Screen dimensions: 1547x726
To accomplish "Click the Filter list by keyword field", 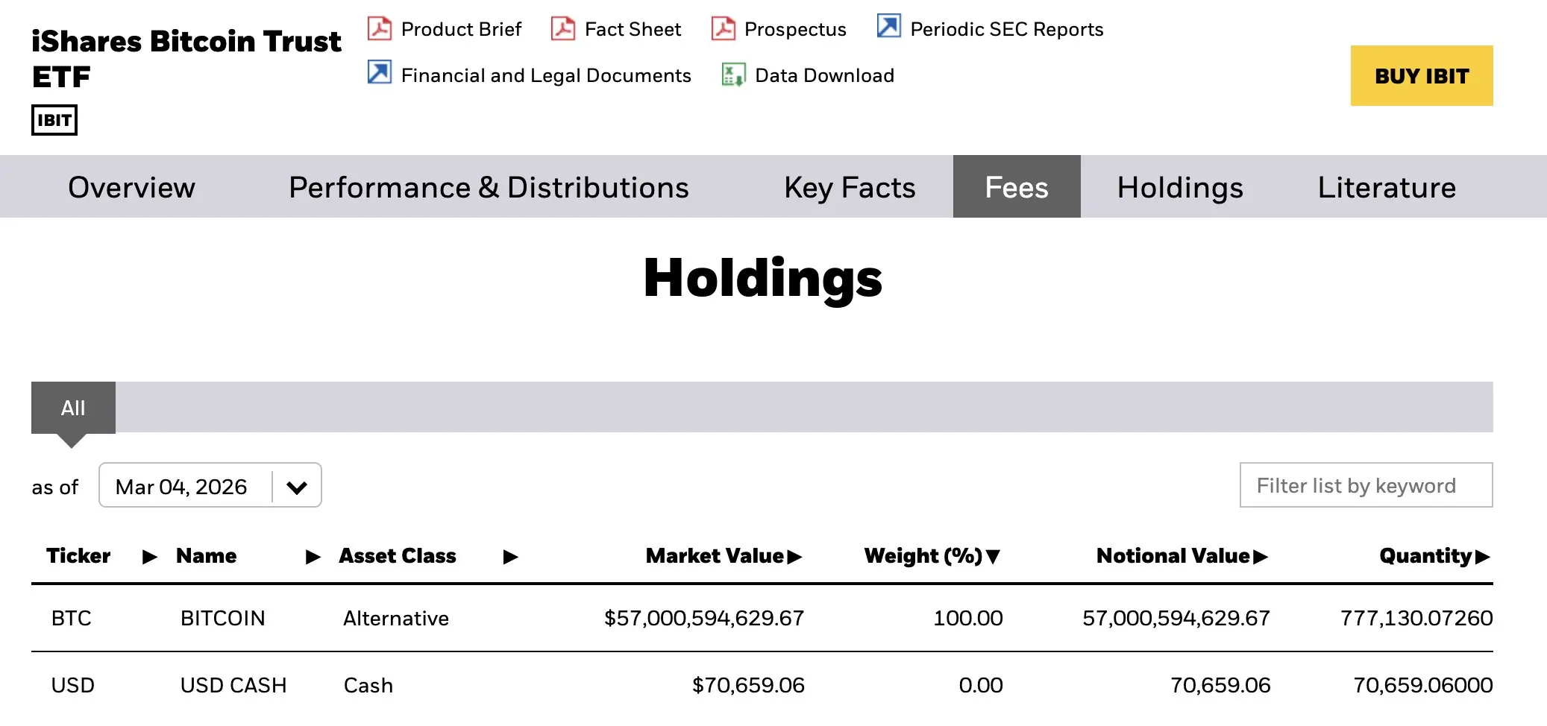I will click(1365, 485).
